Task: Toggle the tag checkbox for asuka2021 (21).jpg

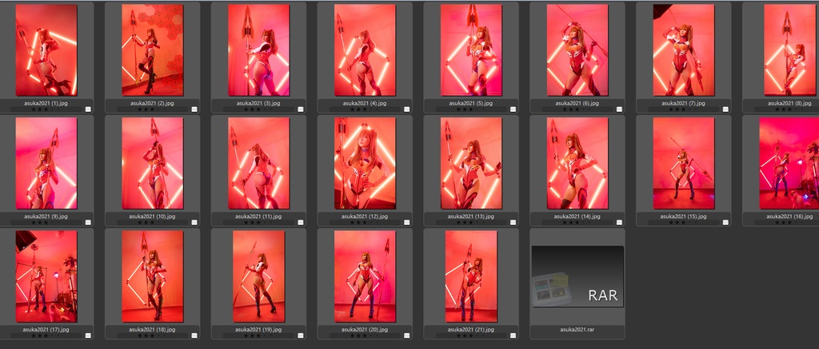Action: [513, 335]
